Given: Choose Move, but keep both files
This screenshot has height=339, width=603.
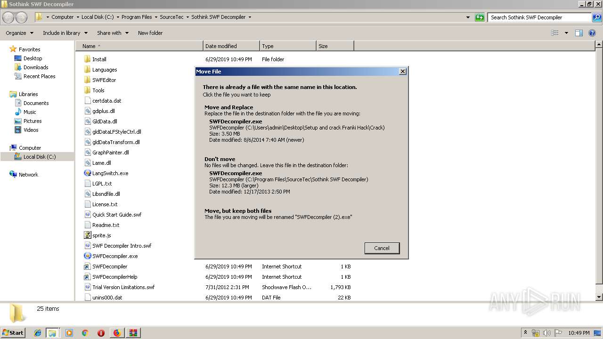Looking at the screenshot, I should tap(301, 214).
